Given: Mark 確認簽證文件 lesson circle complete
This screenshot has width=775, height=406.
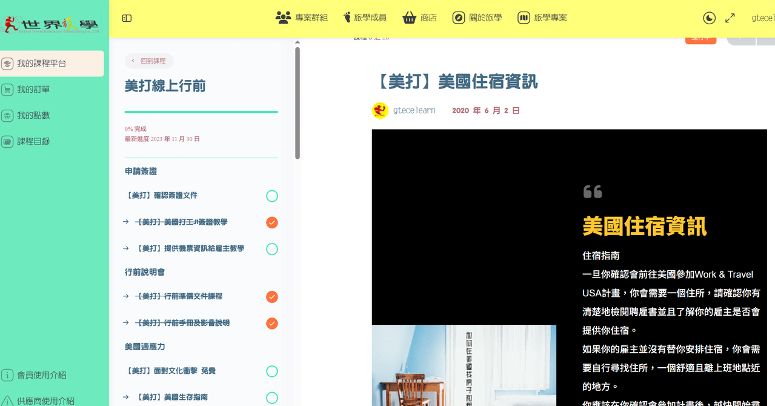Looking at the screenshot, I should click(272, 196).
